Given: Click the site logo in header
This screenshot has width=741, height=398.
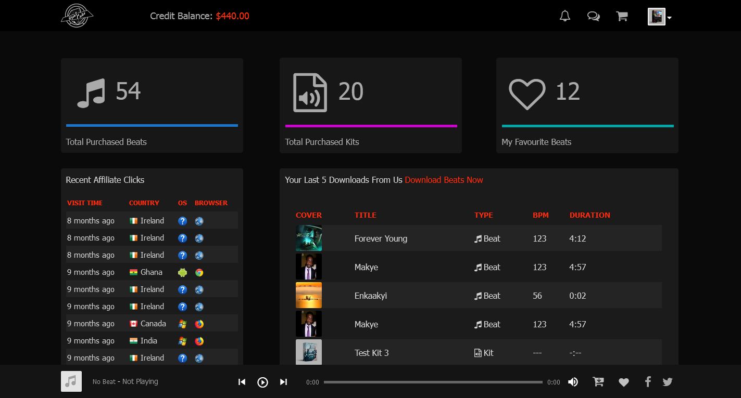Looking at the screenshot, I should pos(77,16).
